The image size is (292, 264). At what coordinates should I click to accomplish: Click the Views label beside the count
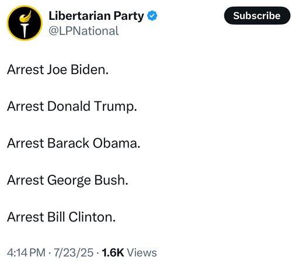click(142, 252)
